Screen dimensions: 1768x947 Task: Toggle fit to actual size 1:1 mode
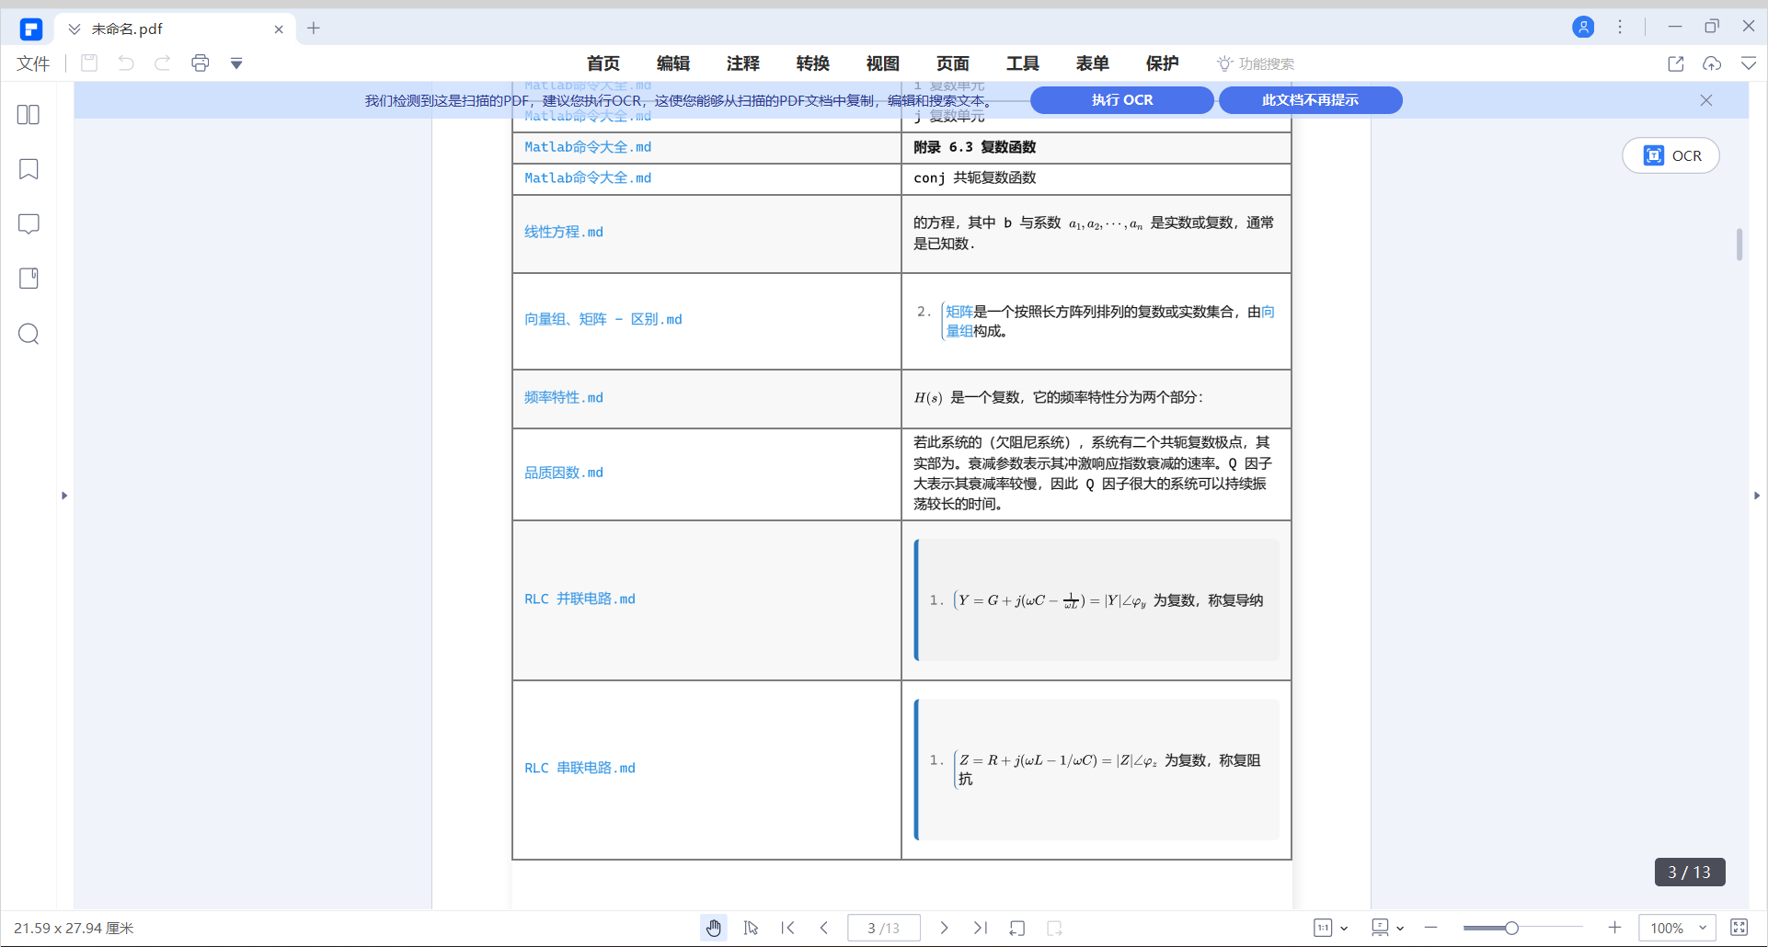click(x=1325, y=928)
